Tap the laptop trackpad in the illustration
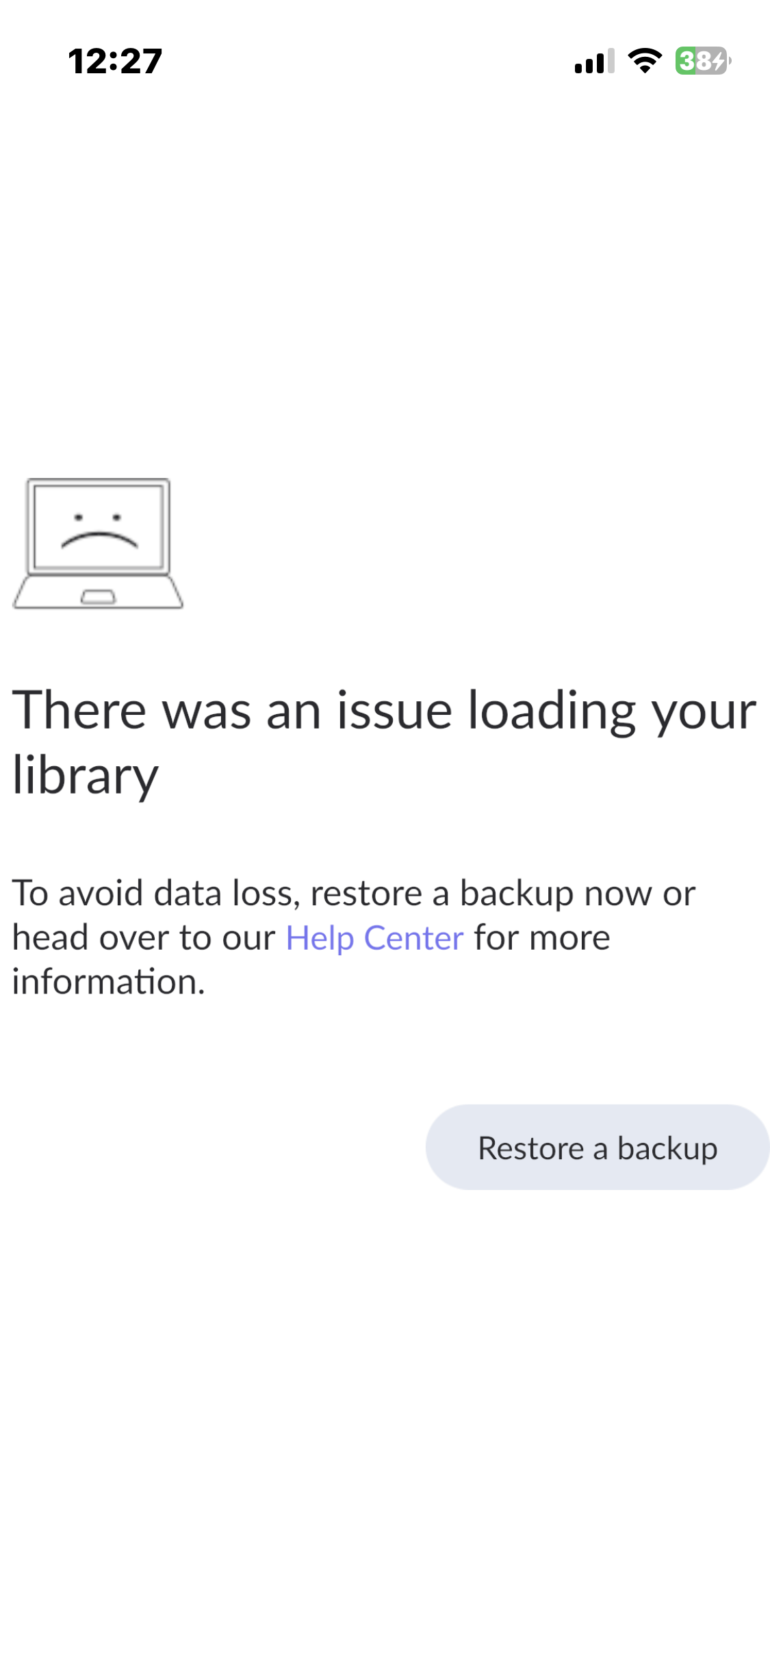 click(x=97, y=596)
